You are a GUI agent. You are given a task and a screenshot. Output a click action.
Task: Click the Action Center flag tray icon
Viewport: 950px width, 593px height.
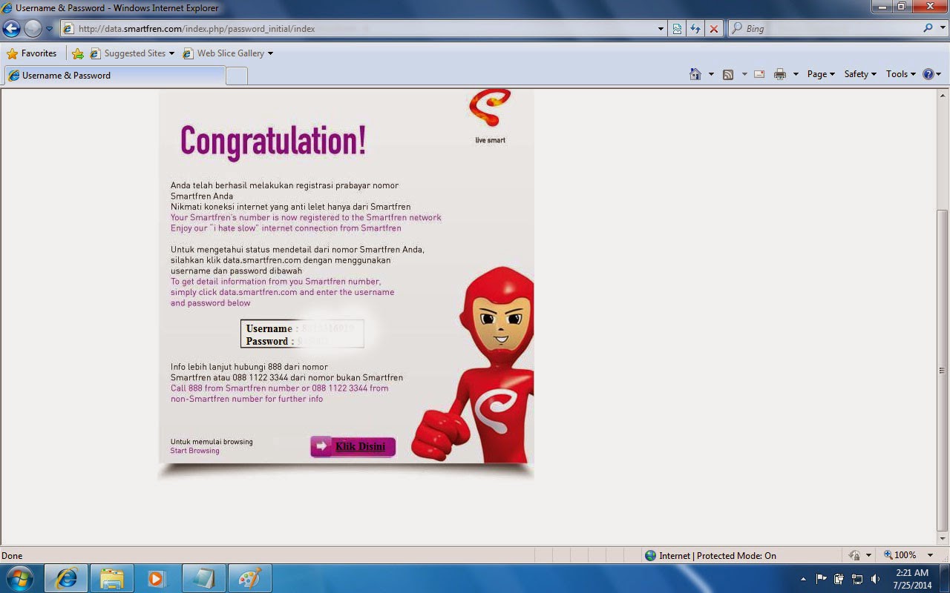(x=821, y=578)
